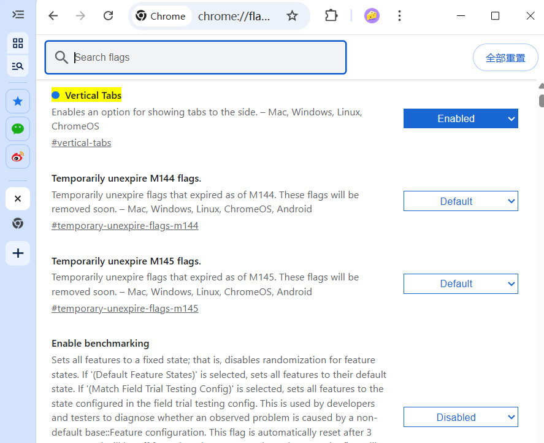The width and height of the screenshot is (544, 443).
Task: Switch to the WeChat tab
Action: coord(18,128)
